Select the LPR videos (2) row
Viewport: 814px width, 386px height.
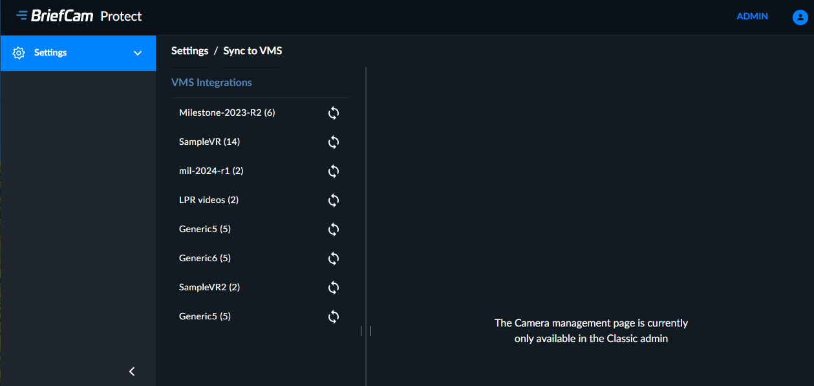coord(261,200)
